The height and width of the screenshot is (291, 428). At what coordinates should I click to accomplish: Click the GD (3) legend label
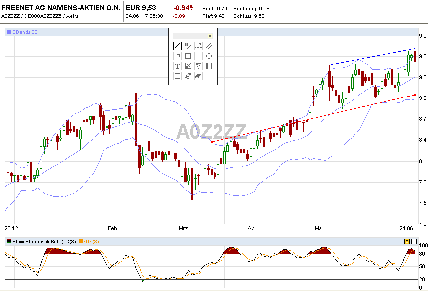91,242
